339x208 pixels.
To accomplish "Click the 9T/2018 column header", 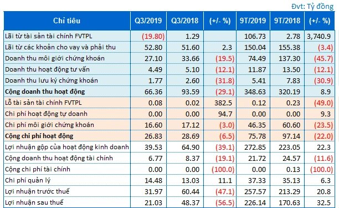I will click(x=287, y=21).
